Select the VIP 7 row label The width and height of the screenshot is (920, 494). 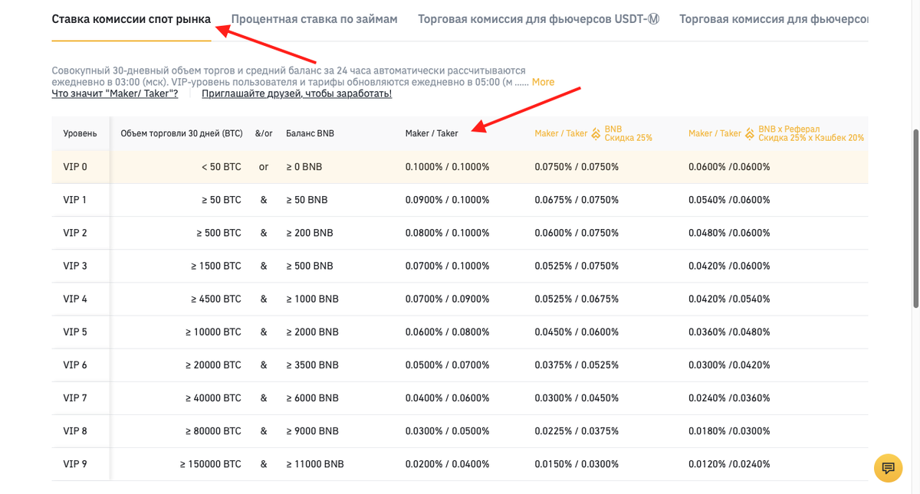[75, 398]
